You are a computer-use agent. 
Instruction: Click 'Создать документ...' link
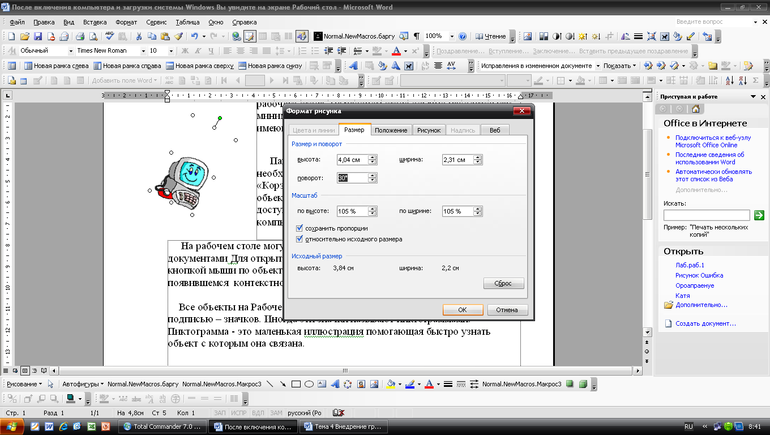705,323
